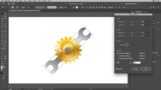This screenshot has width=161, height=90.
Task: Select the Direct Selection tool
Action: 5,14
